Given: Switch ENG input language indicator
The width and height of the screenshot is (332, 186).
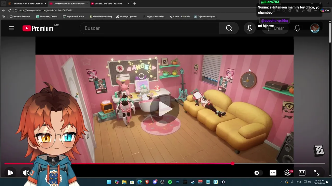Looking at the screenshot, I should point(299,182).
